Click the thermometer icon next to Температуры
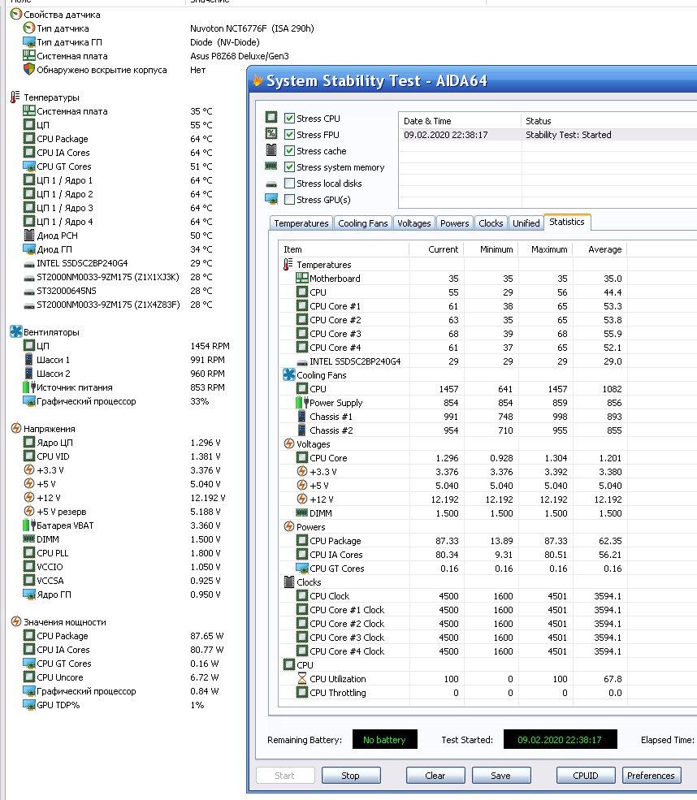Image resolution: width=697 pixels, height=800 pixels. 15,97
